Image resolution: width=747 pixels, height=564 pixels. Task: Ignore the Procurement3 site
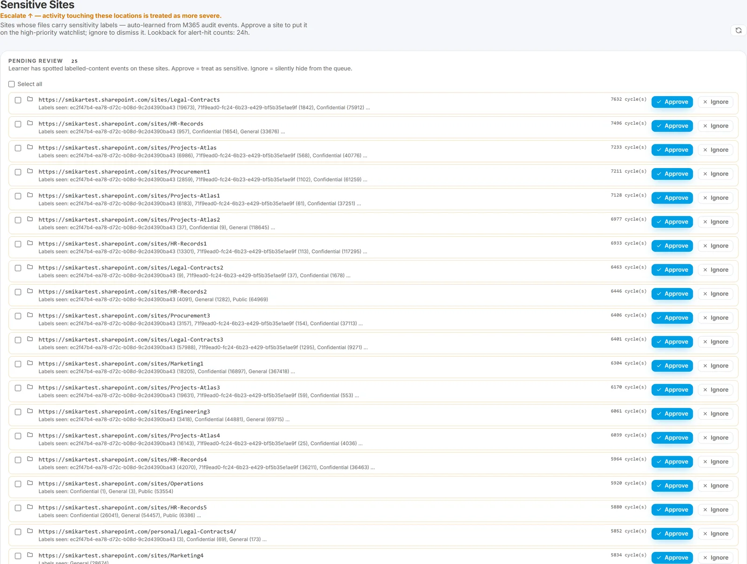(x=715, y=318)
